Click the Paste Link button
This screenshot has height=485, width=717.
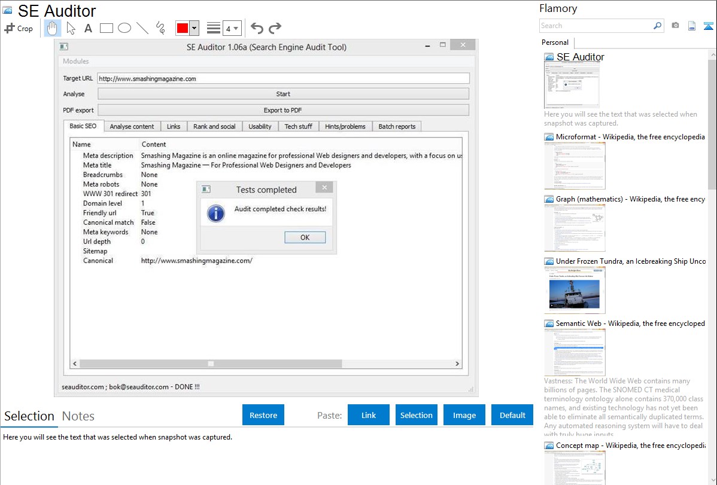coord(369,415)
